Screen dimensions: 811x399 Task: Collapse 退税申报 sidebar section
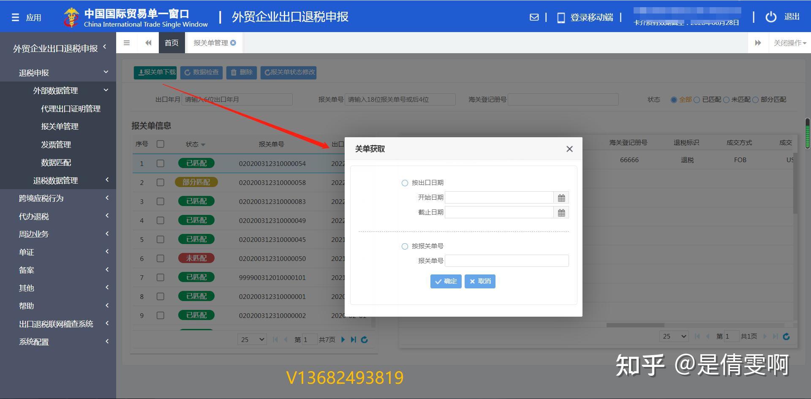tap(106, 72)
